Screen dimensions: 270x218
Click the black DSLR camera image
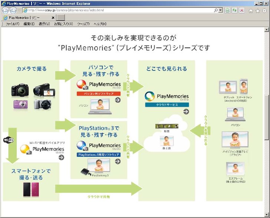coord(20,90)
